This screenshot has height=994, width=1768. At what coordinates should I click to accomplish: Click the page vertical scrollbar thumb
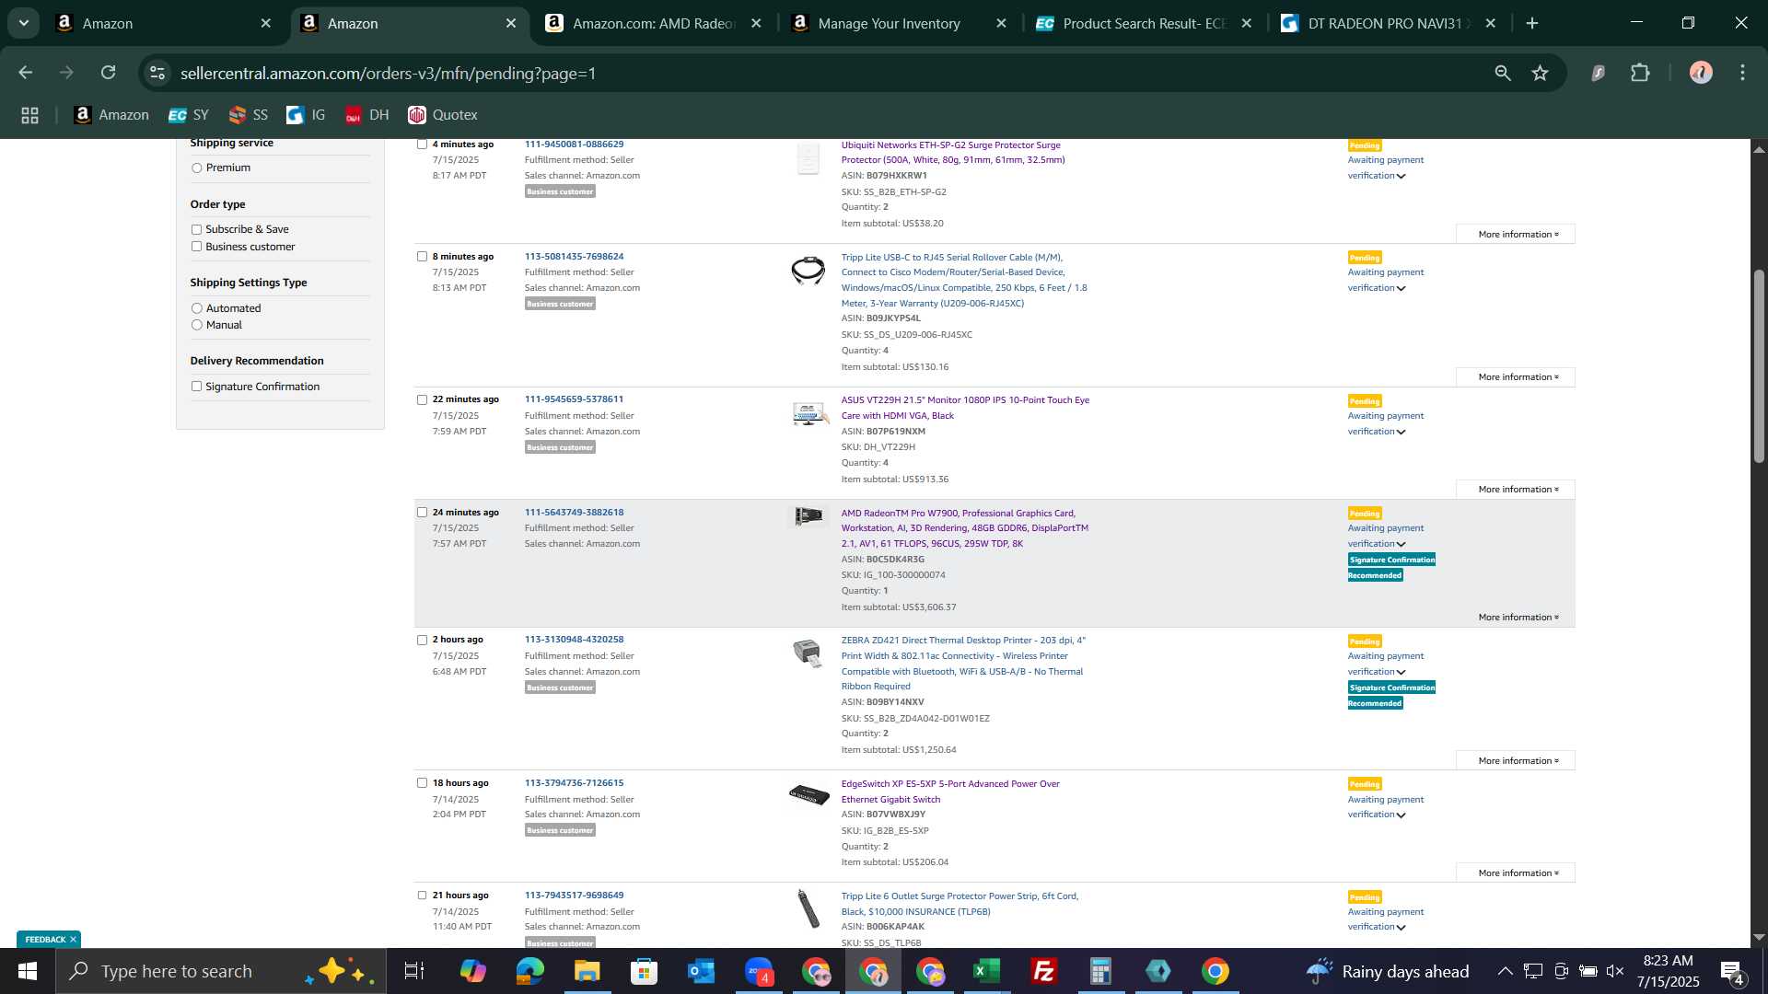[x=1759, y=365]
